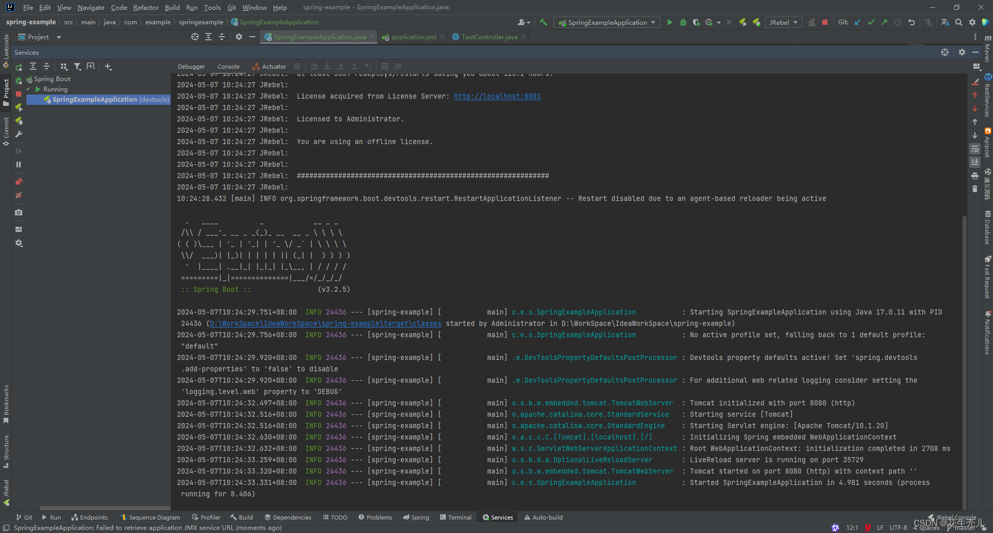Open the translate icon in toolbar
Viewport: 993px width, 533px height.
click(945, 22)
